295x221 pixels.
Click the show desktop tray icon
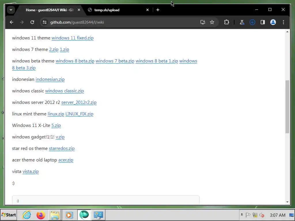292,215
